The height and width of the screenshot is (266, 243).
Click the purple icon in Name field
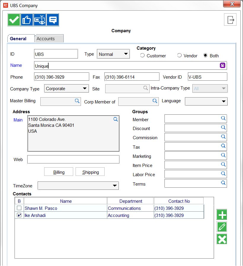223,66
